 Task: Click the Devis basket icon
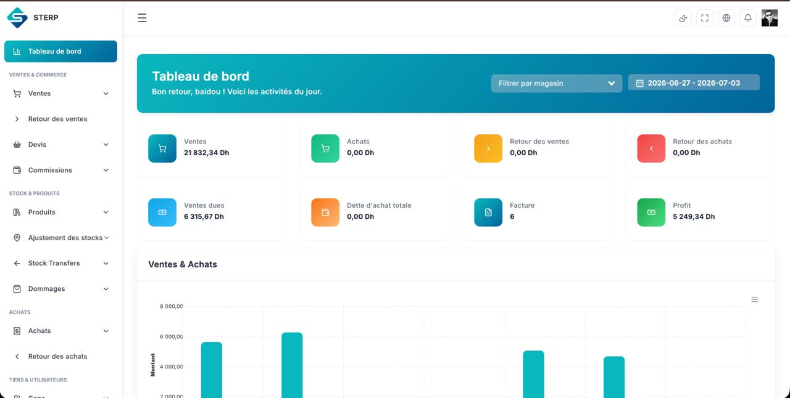point(17,145)
